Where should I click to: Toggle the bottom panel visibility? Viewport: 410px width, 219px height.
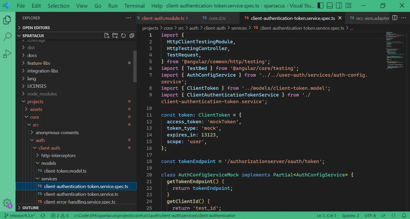pyautogui.click(x=329, y=6)
